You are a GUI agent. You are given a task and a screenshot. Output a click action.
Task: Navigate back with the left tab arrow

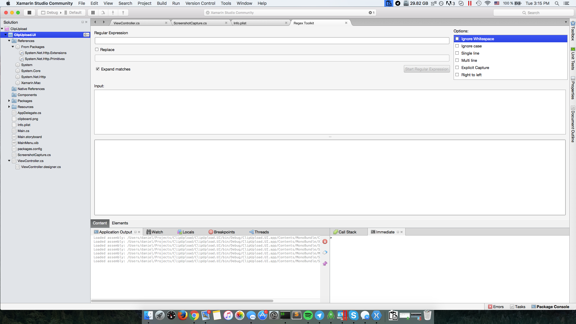95,22
